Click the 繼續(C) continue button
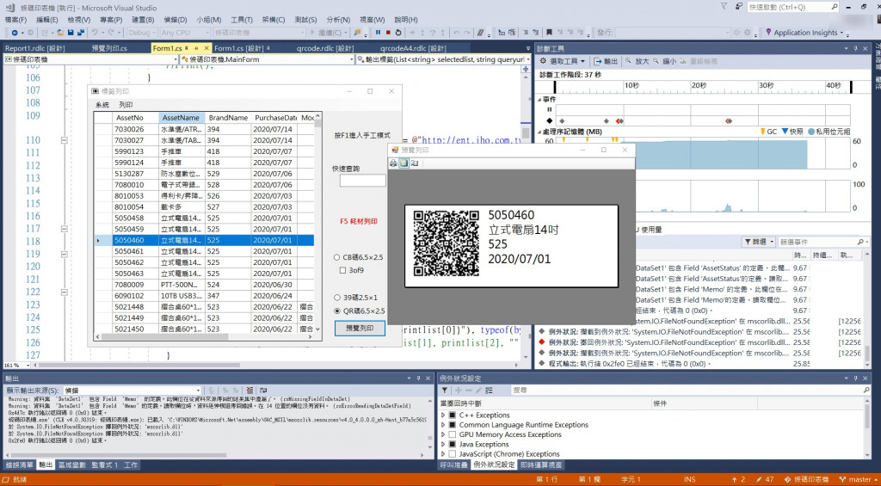This screenshot has width=881, height=486. coord(330,33)
